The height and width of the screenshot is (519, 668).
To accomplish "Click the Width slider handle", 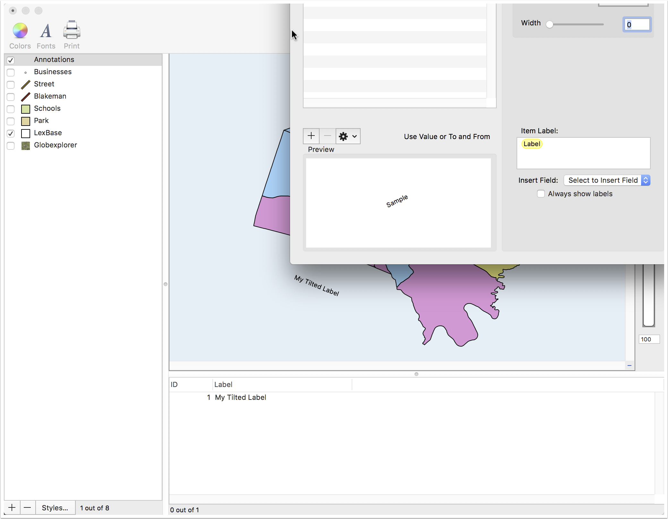I will coord(550,24).
